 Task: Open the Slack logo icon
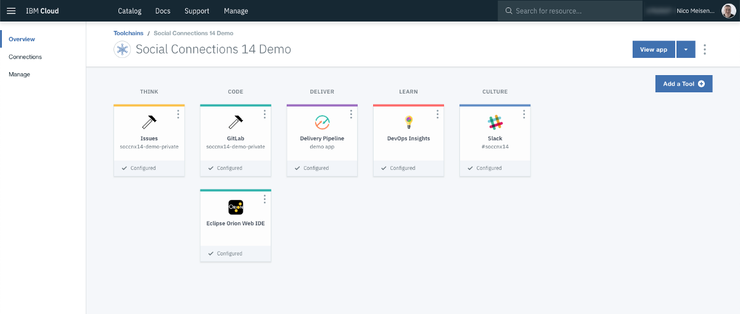point(495,122)
